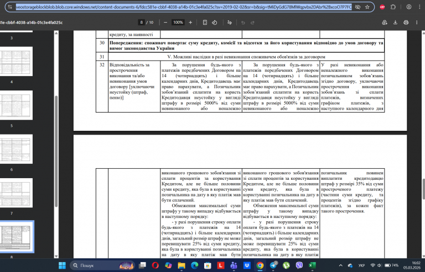Launch Opera browser from taskbar
The image size is (425, 272).
[156, 265]
